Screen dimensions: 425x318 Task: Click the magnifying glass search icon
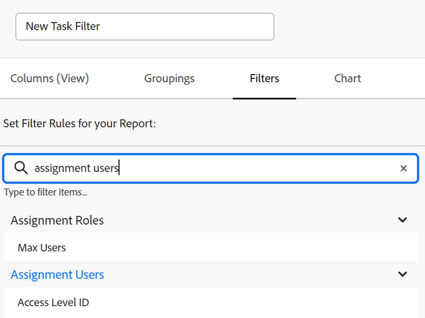(21, 168)
